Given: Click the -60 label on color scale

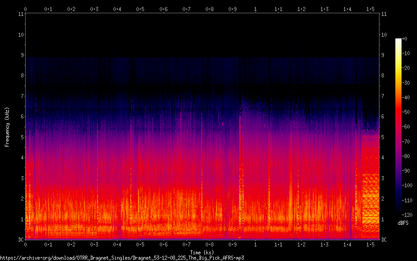Looking at the screenshot, I should pos(406,127).
